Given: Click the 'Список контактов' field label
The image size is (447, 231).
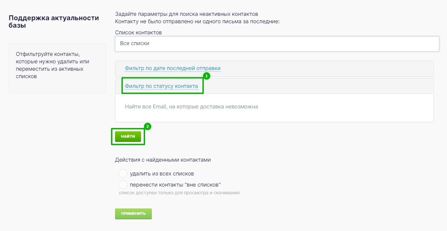Looking at the screenshot, I should [138, 33].
